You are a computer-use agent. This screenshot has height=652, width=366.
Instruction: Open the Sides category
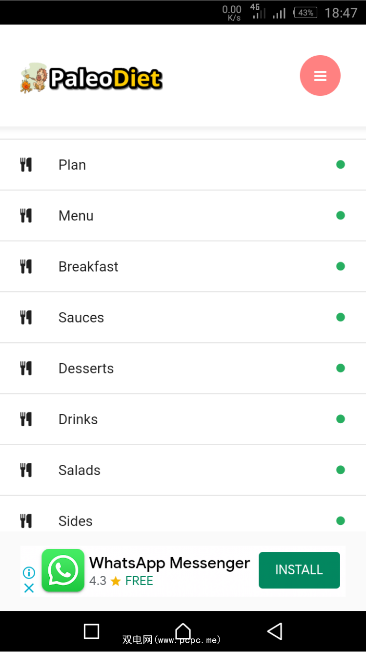point(76,521)
